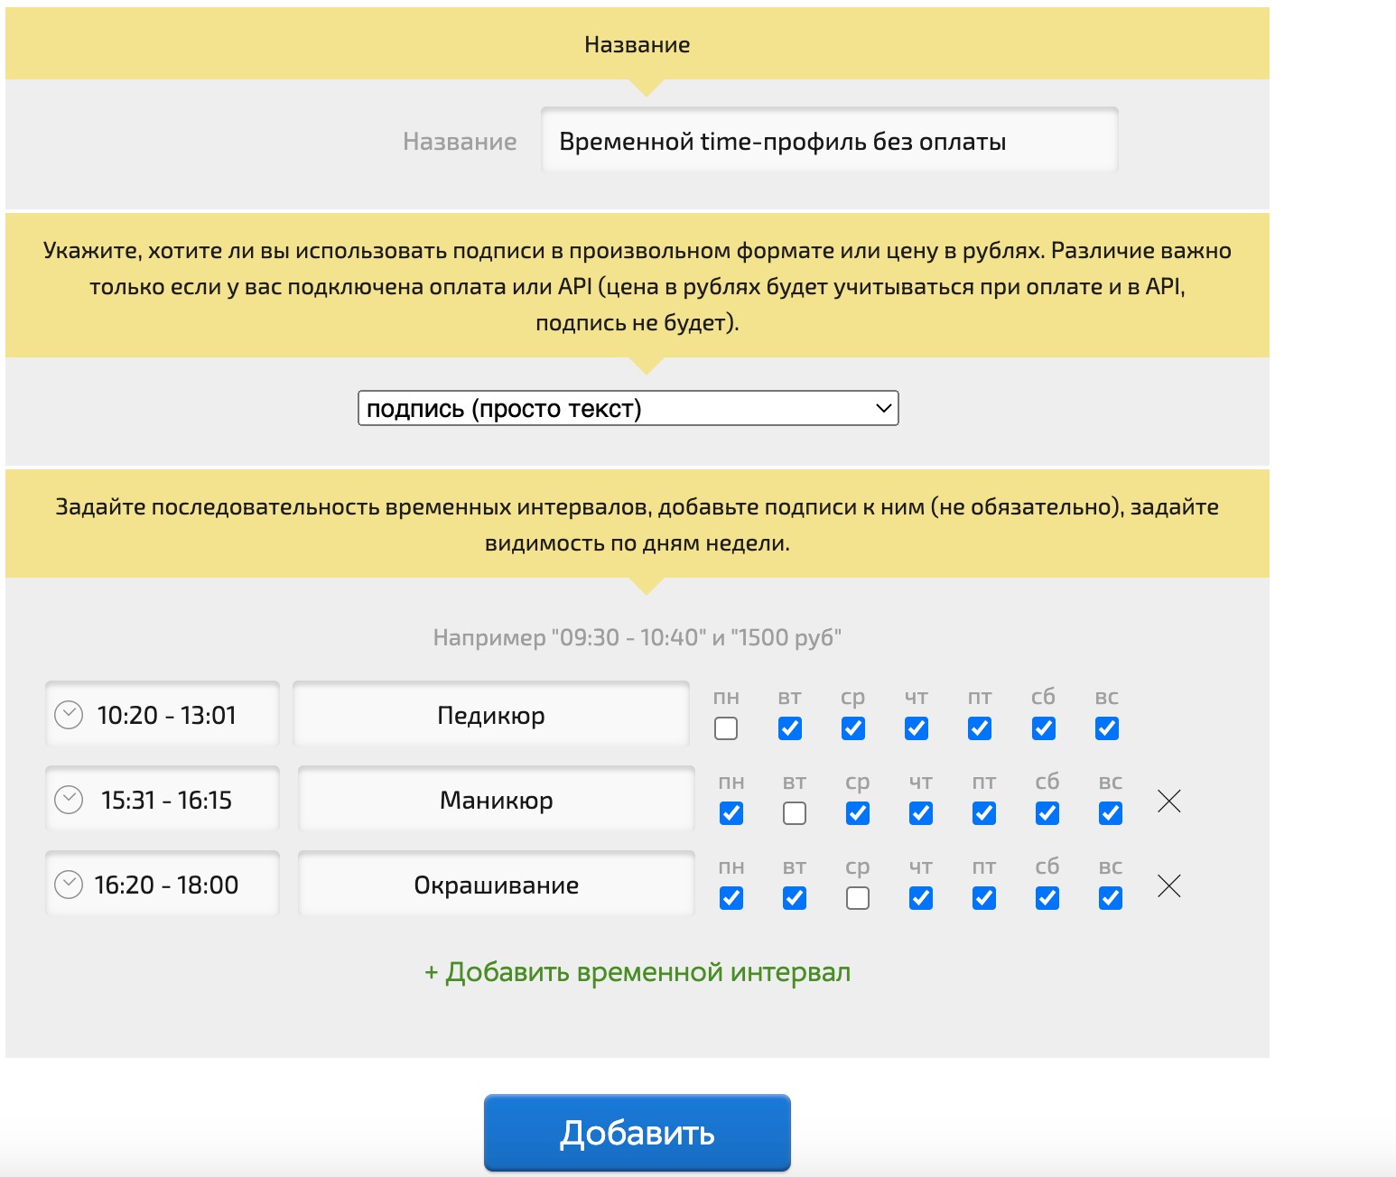Uncheck пт for the Окрашивание row

(984, 898)
